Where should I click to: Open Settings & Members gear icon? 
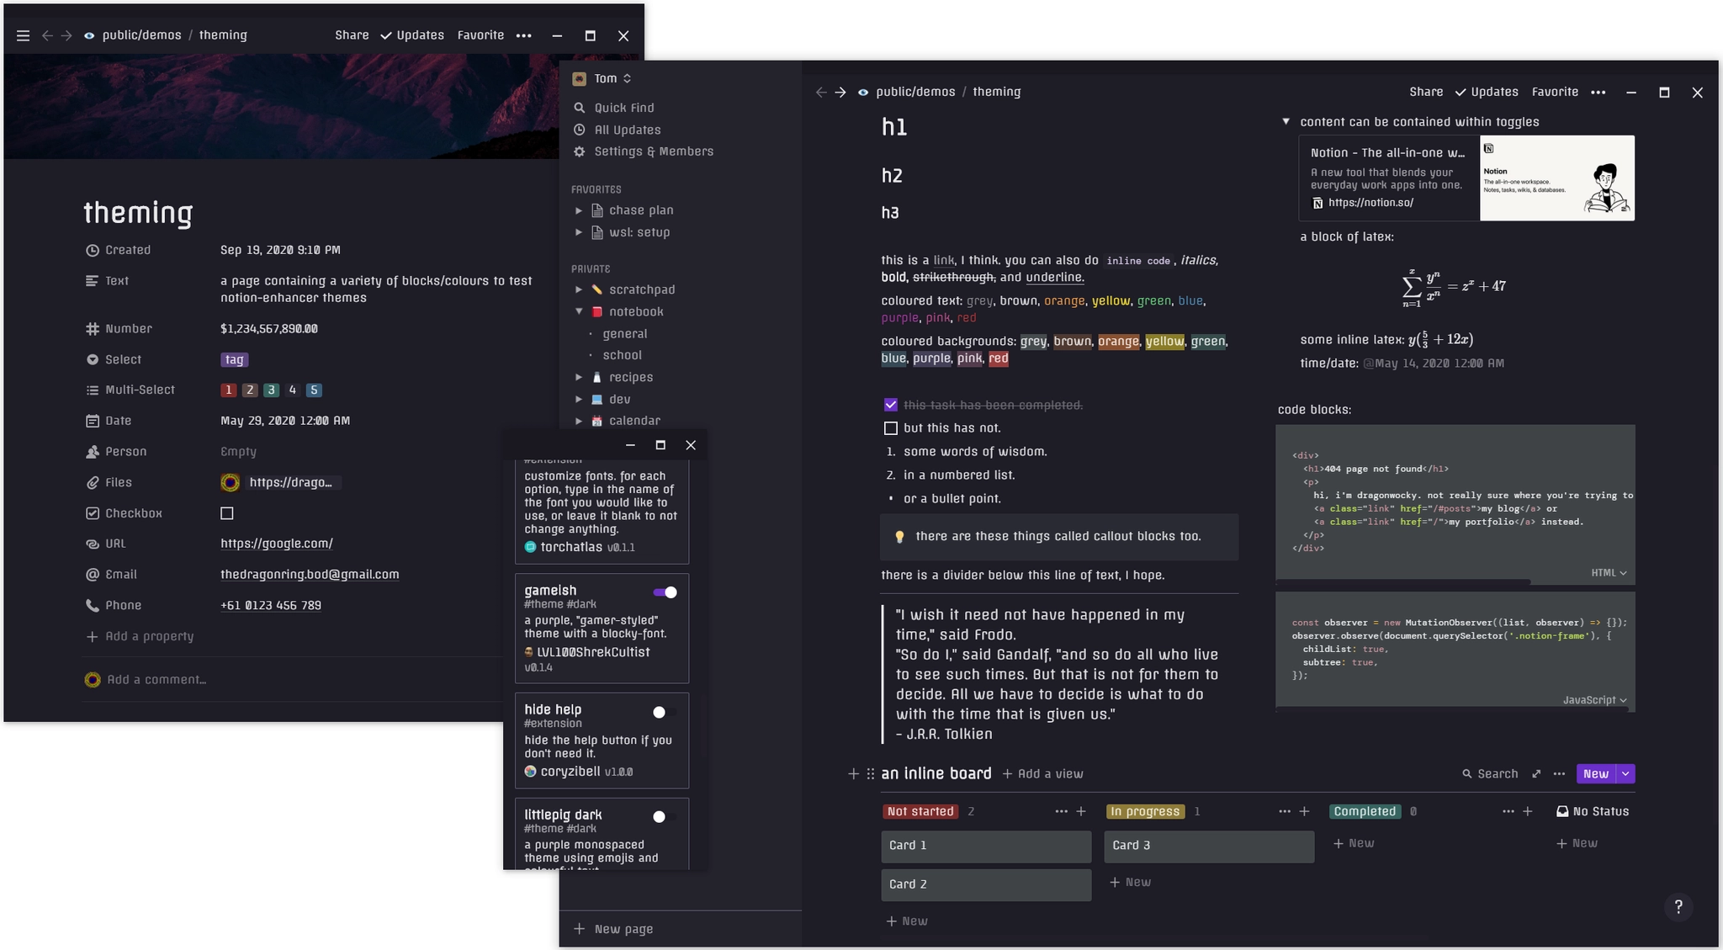pos(579,151)
